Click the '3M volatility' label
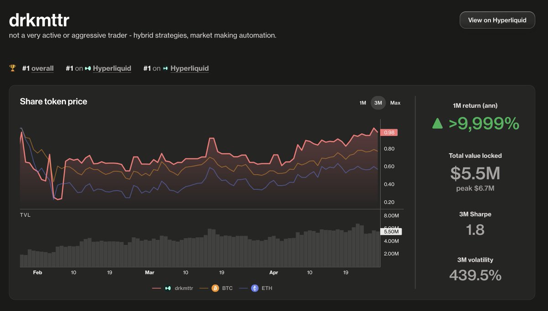 (x=475, y=260)
